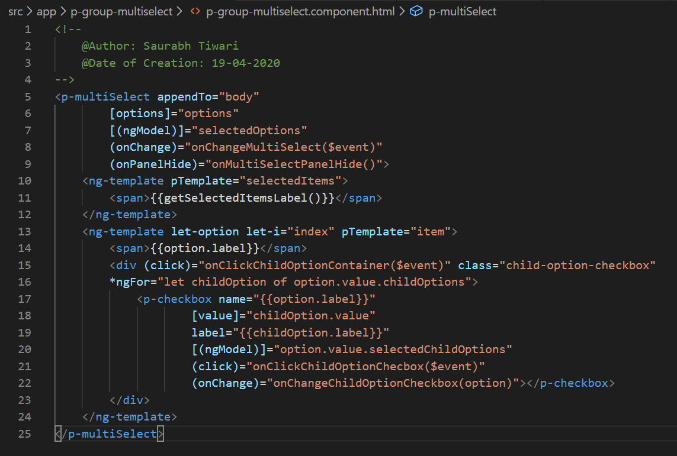The width and height of the screenshot is (677, 456).
Task: Expand the chevron after the p-group-multiselect folder
Action: point(179,12)
